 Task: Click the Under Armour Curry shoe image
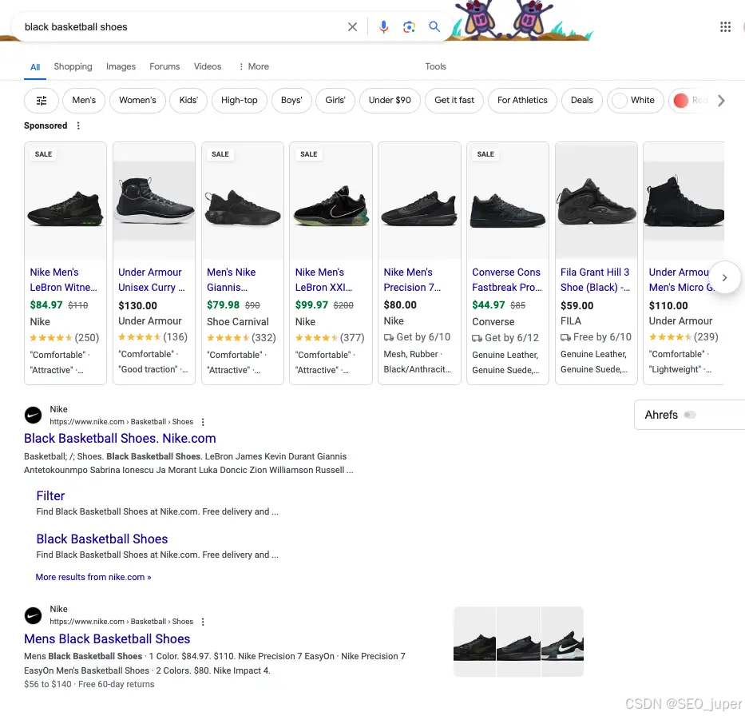pos(154,201)
